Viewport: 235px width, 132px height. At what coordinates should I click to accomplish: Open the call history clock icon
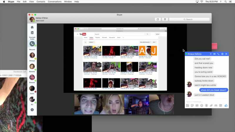[x=32, y=110]
